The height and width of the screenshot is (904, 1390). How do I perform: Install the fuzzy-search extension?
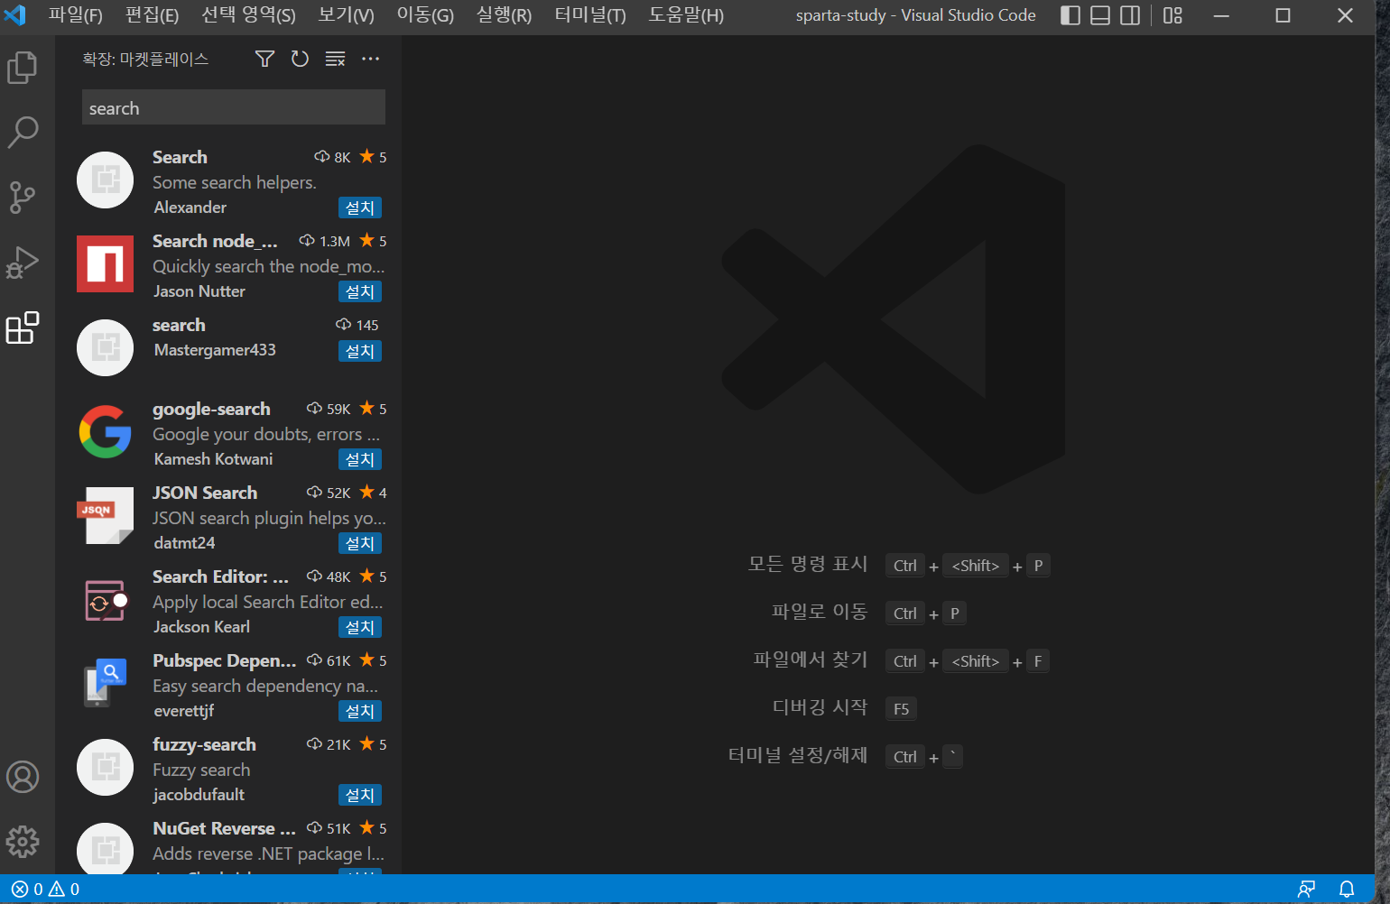coord(360,795)
